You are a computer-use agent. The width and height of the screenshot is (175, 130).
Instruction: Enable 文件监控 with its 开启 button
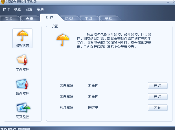(x=158, y=86)
